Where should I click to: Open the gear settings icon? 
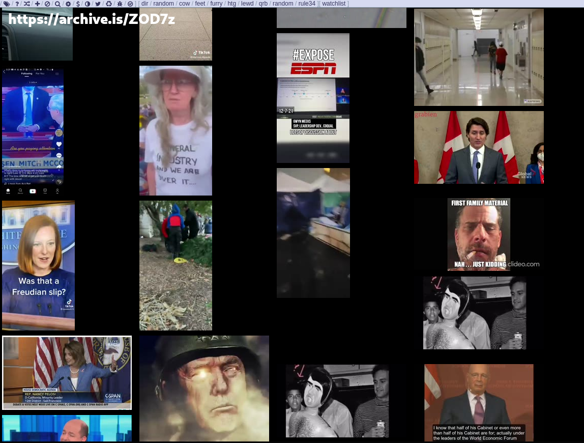68,4
